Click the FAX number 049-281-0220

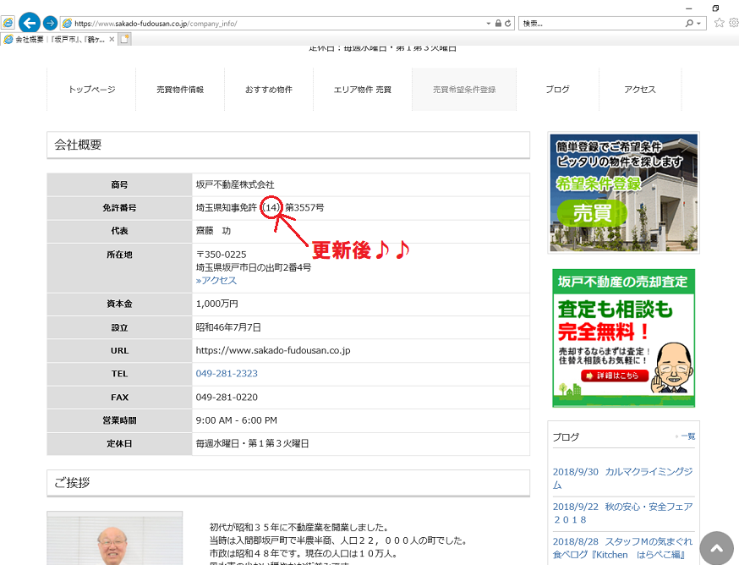pyautogui.click(x=227, y=397)
